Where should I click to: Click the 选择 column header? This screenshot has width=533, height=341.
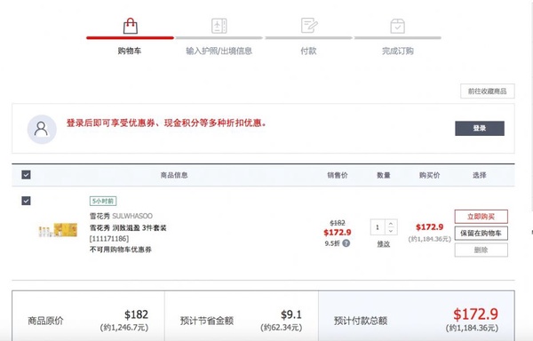click(480, 175)
